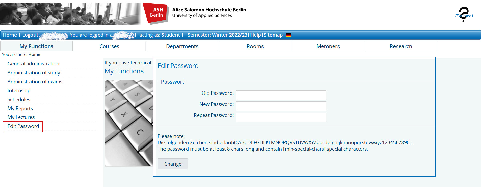Open My Lectures in sidebar
The image size is (481, 187).
21,117
